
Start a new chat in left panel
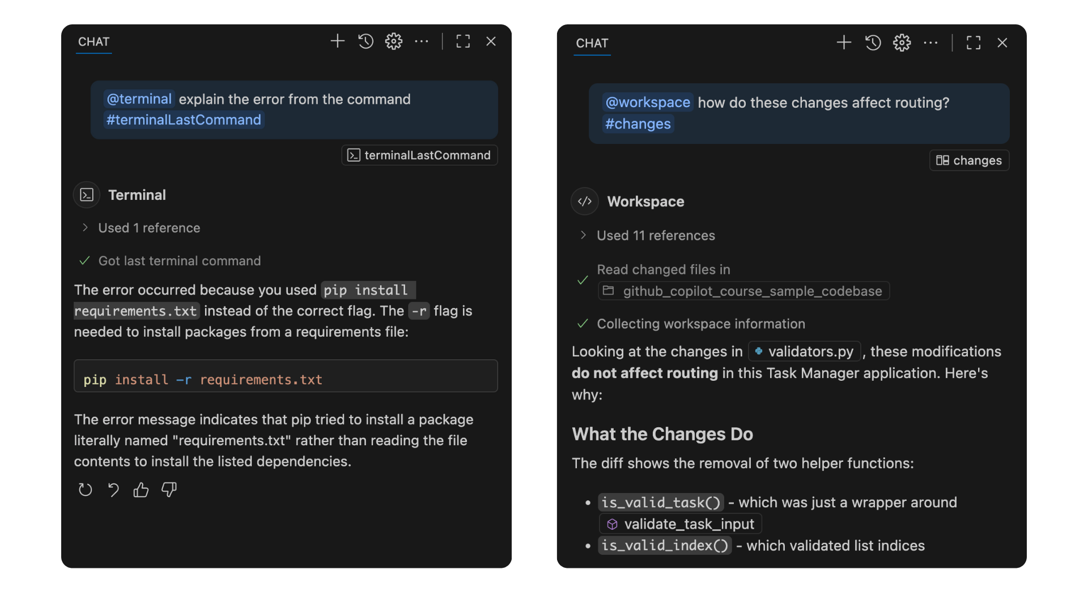click(x=338, y=41)
